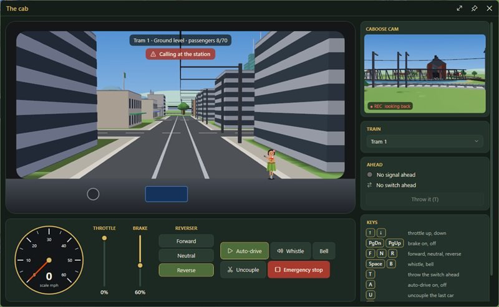Click the speaker icon on Whistle
The height and width of the screenshot is (307, 499).
[280, 251]
